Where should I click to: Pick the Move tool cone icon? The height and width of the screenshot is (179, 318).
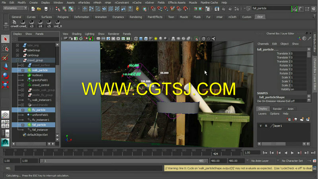[5, 66]
